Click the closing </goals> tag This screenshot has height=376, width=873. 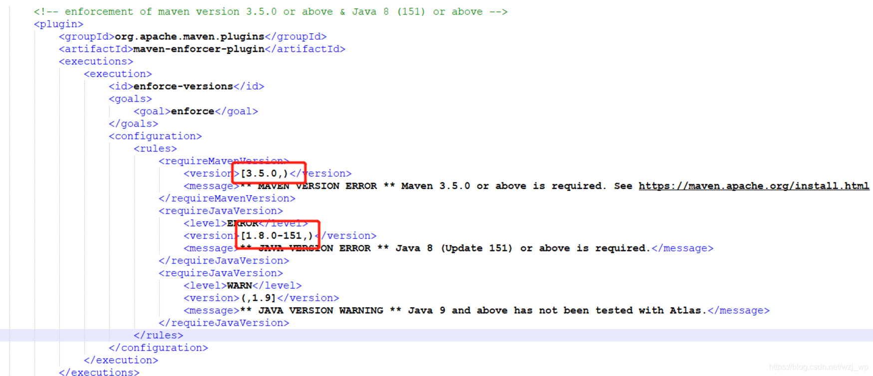tap(133, 124)
